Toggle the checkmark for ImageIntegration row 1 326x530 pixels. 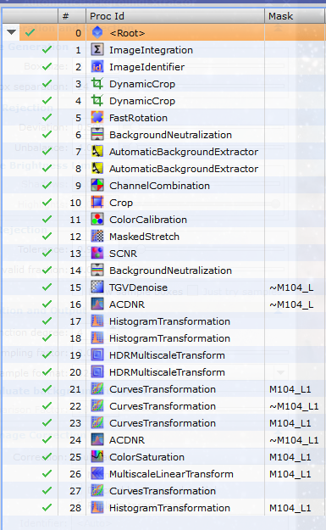coord(47,50)
